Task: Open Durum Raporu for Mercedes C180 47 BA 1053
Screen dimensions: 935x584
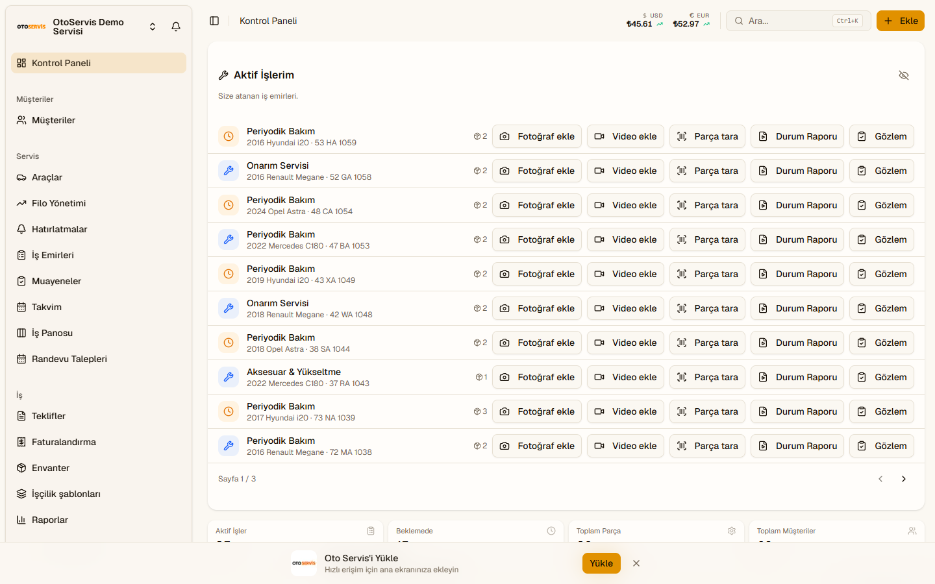Action: tap(797, 239)
